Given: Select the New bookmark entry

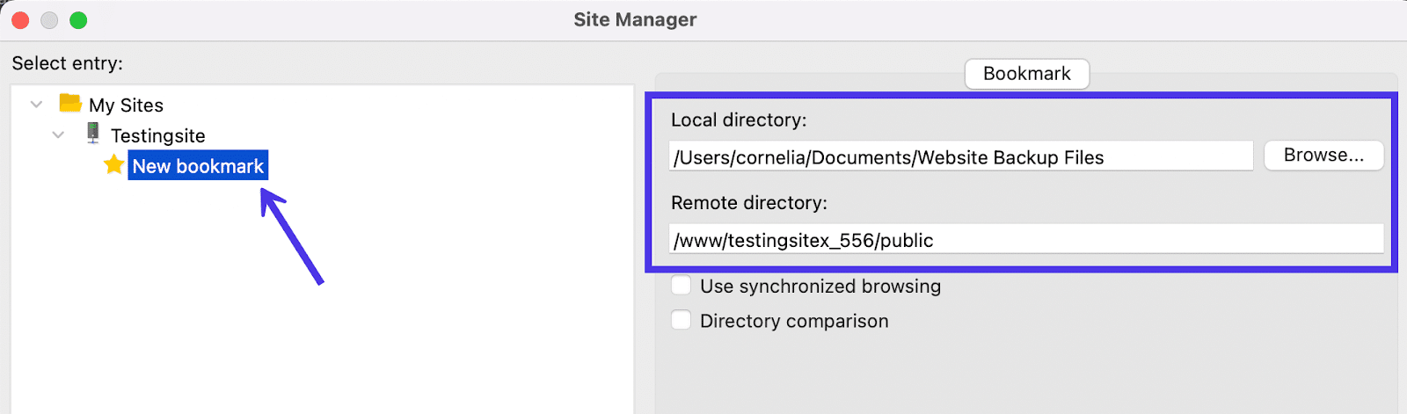Looking at the screenshot, I should (x=198, y=166).
